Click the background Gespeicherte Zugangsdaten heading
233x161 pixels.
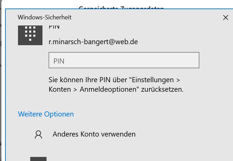(121, 7)
